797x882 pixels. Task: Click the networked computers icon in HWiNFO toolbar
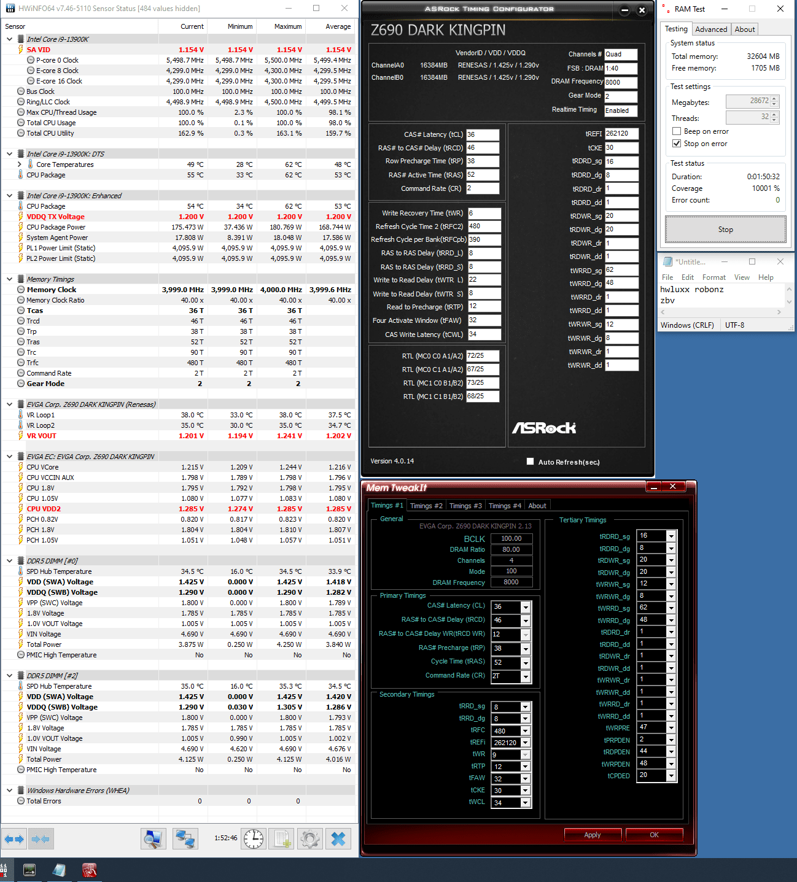[185, 838]
